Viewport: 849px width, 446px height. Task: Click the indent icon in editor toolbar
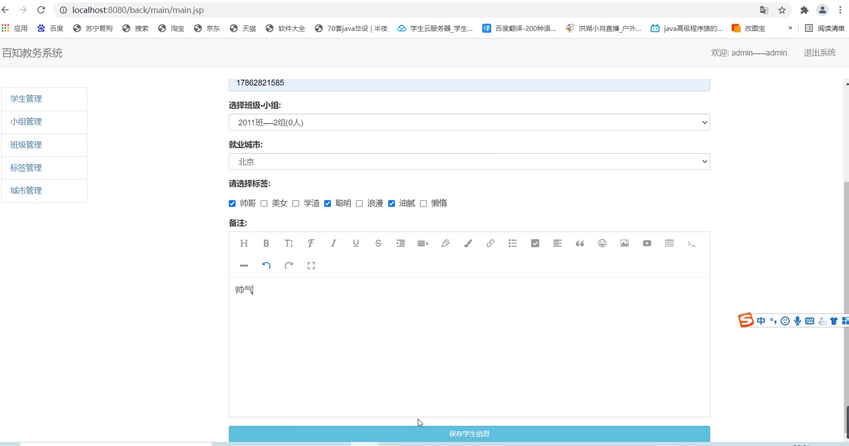401,243
